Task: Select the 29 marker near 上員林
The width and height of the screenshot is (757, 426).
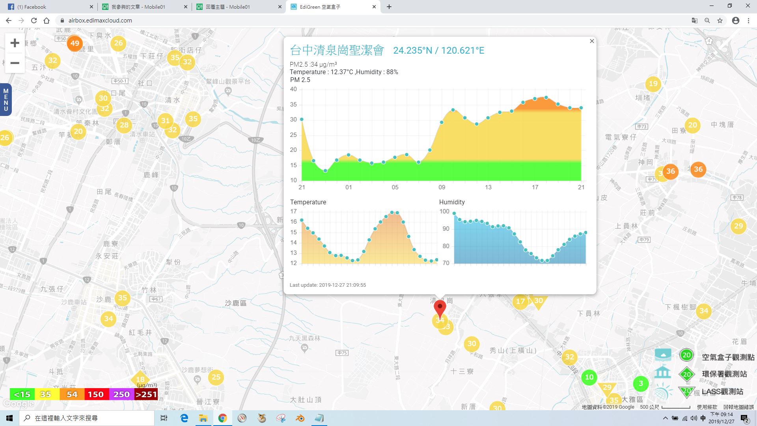Action: click(x=738, y=226)
